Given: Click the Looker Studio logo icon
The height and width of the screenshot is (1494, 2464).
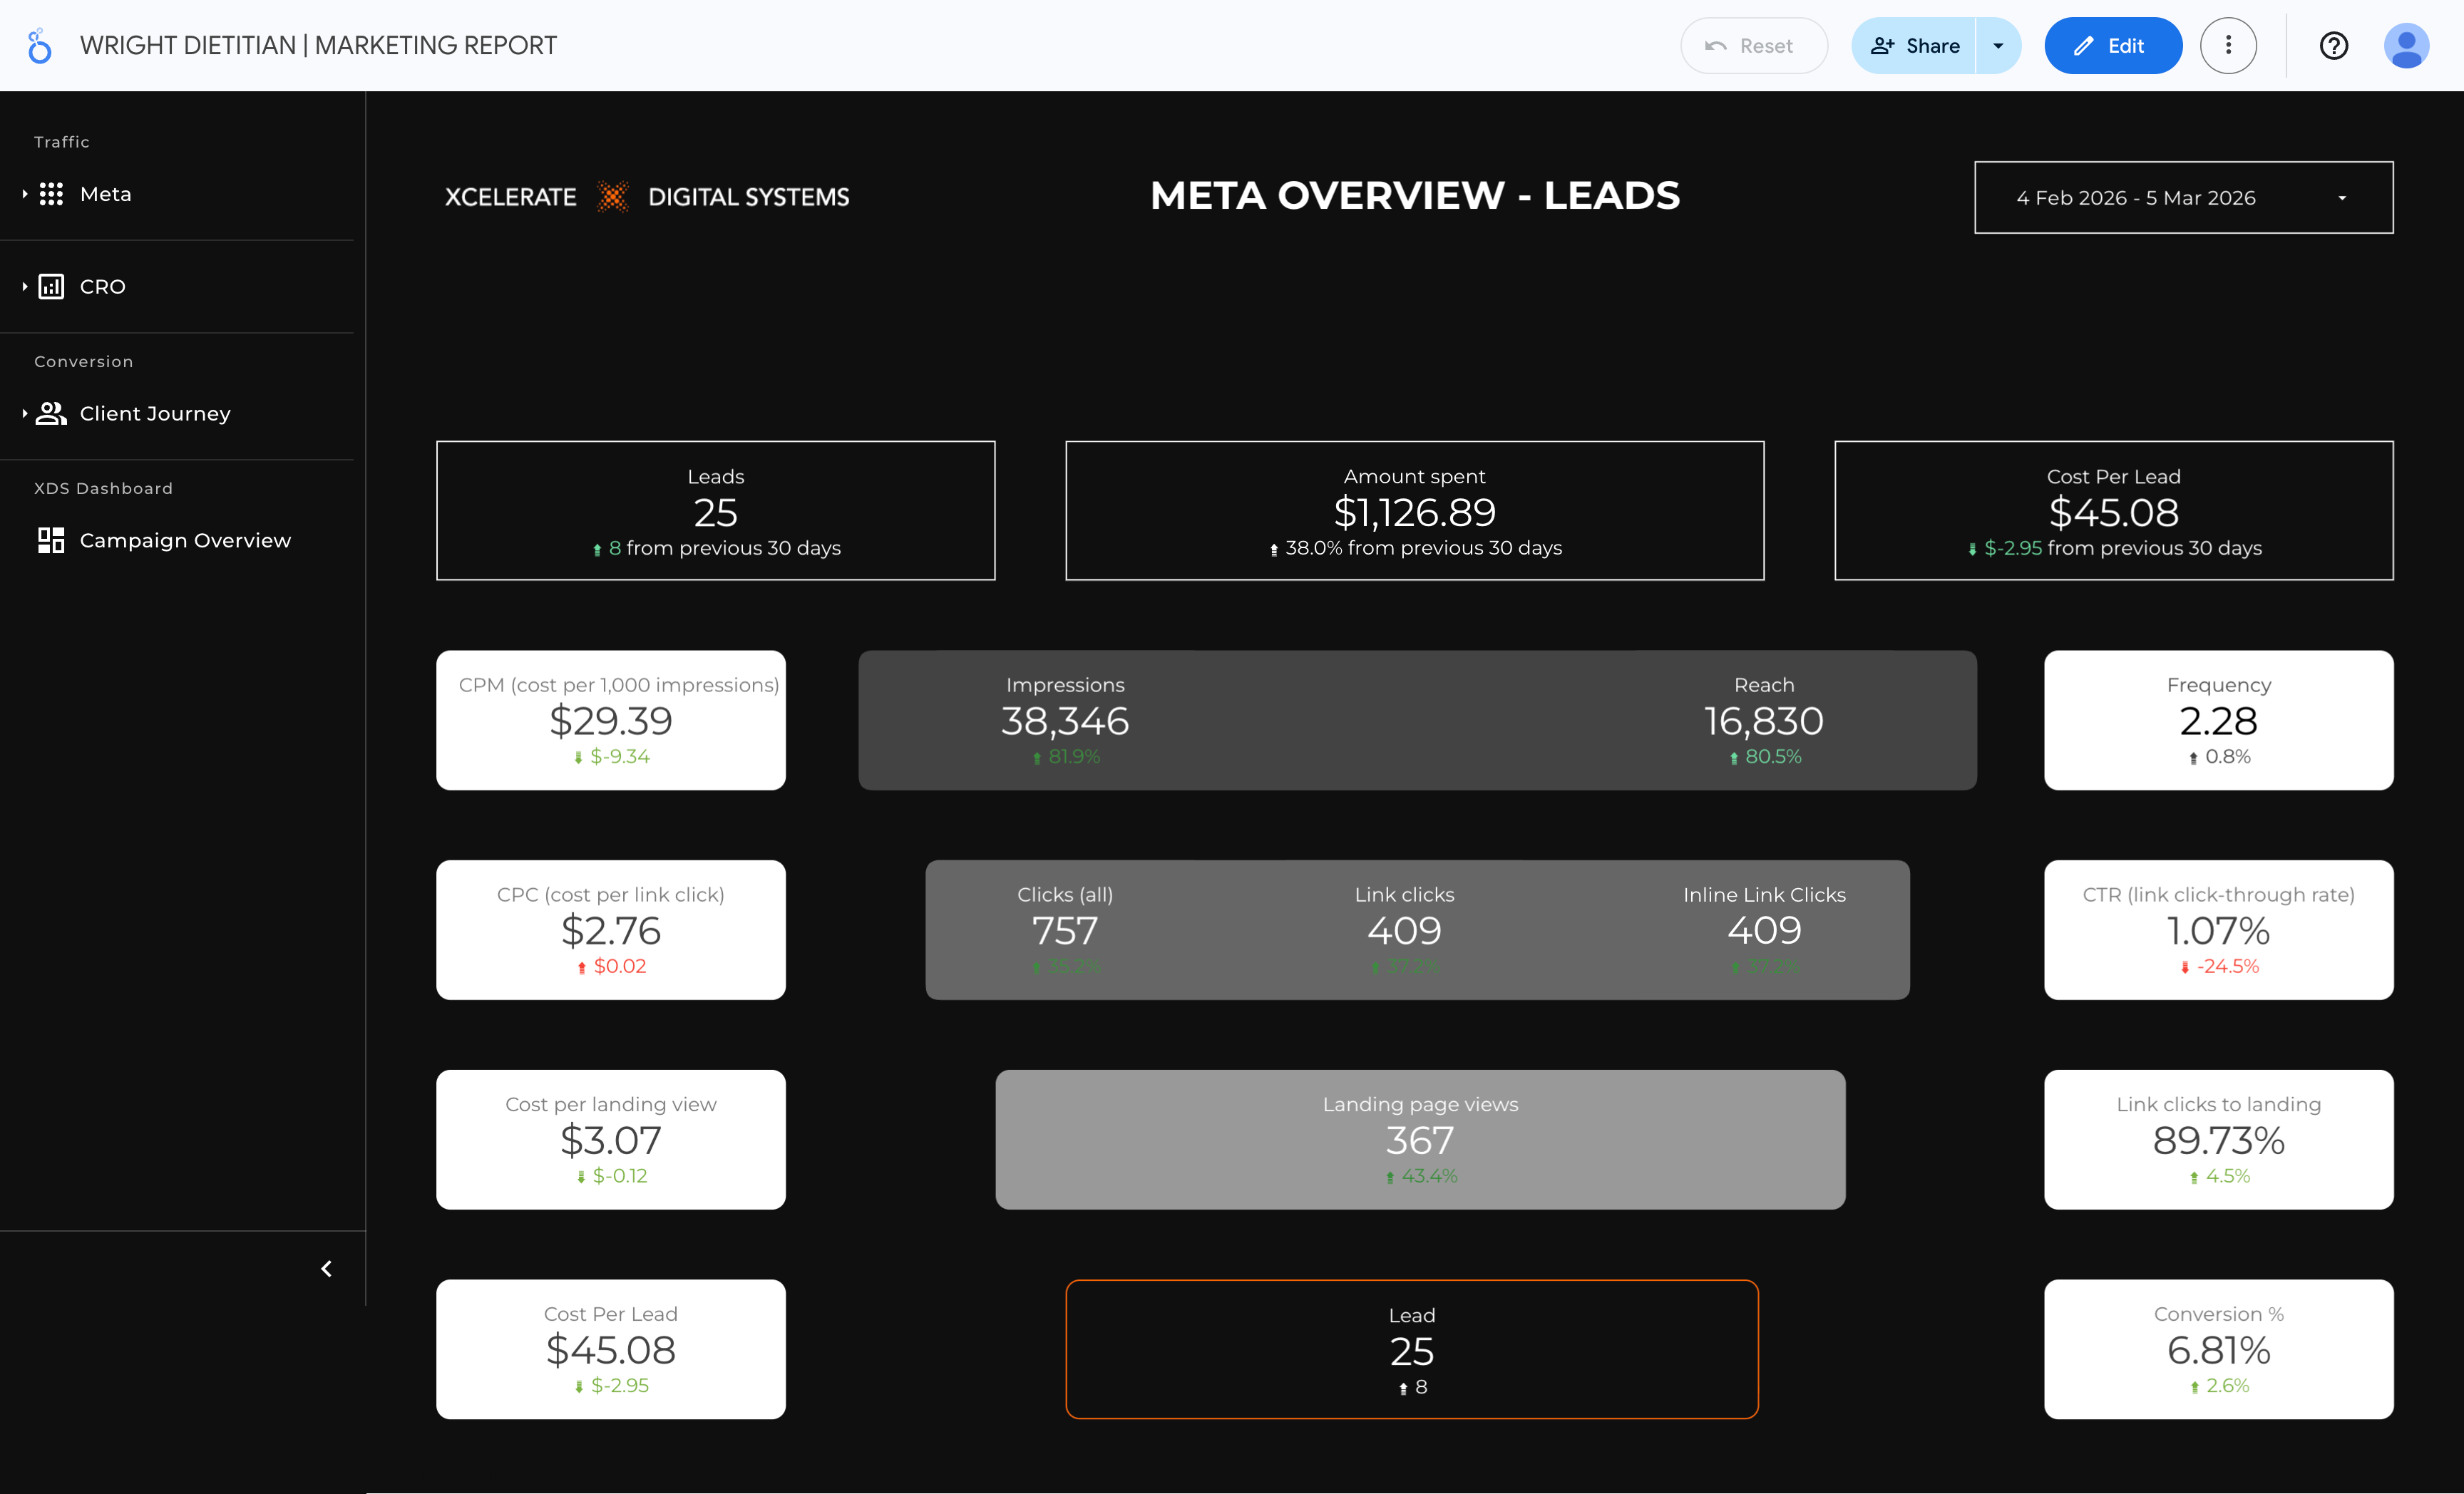Looking at the screenshot, I should (x=39, y=46).
